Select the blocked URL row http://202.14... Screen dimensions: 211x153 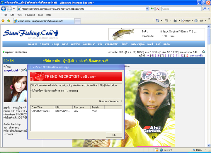(x=76, y=111)
